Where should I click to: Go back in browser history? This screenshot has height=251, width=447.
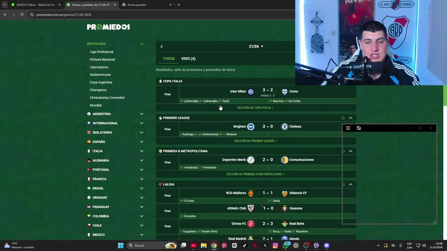click(x=5, y=15)
